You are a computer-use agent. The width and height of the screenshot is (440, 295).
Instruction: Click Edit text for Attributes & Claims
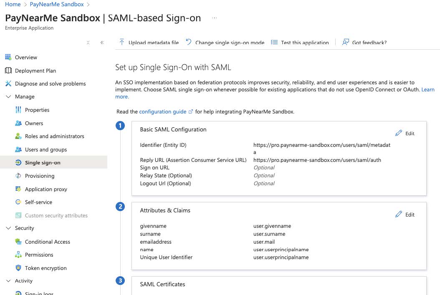click(410, 214)
